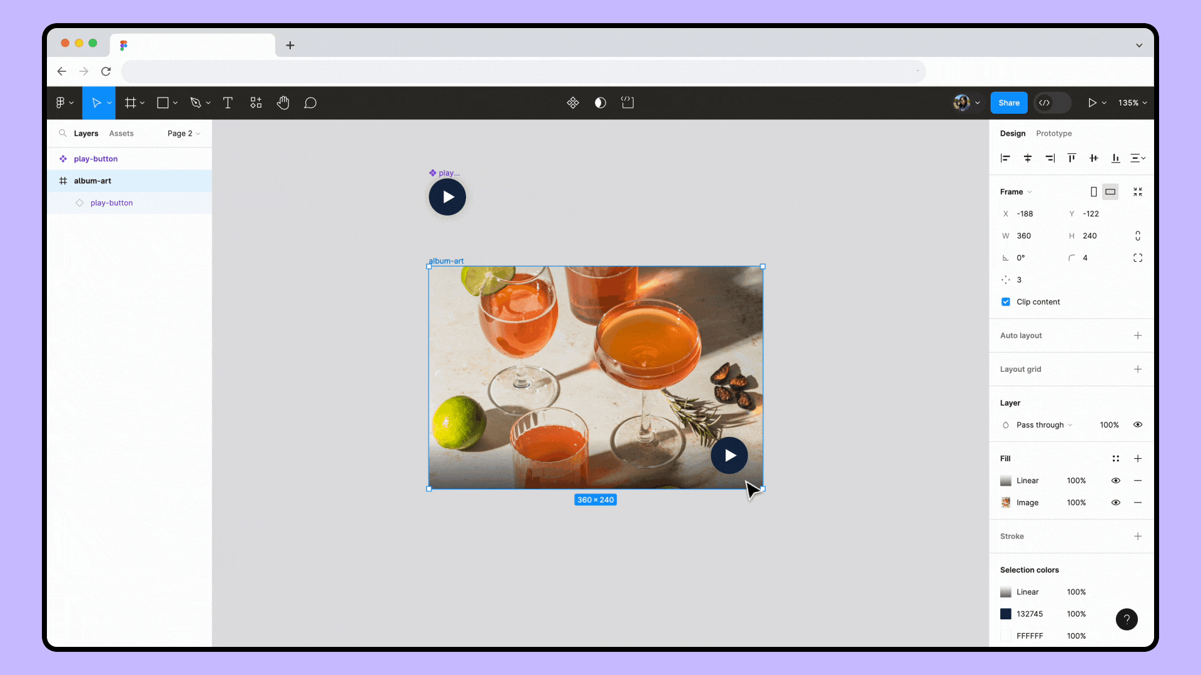
Task: Click the hand/pan tool
Action: pos(284,102)
